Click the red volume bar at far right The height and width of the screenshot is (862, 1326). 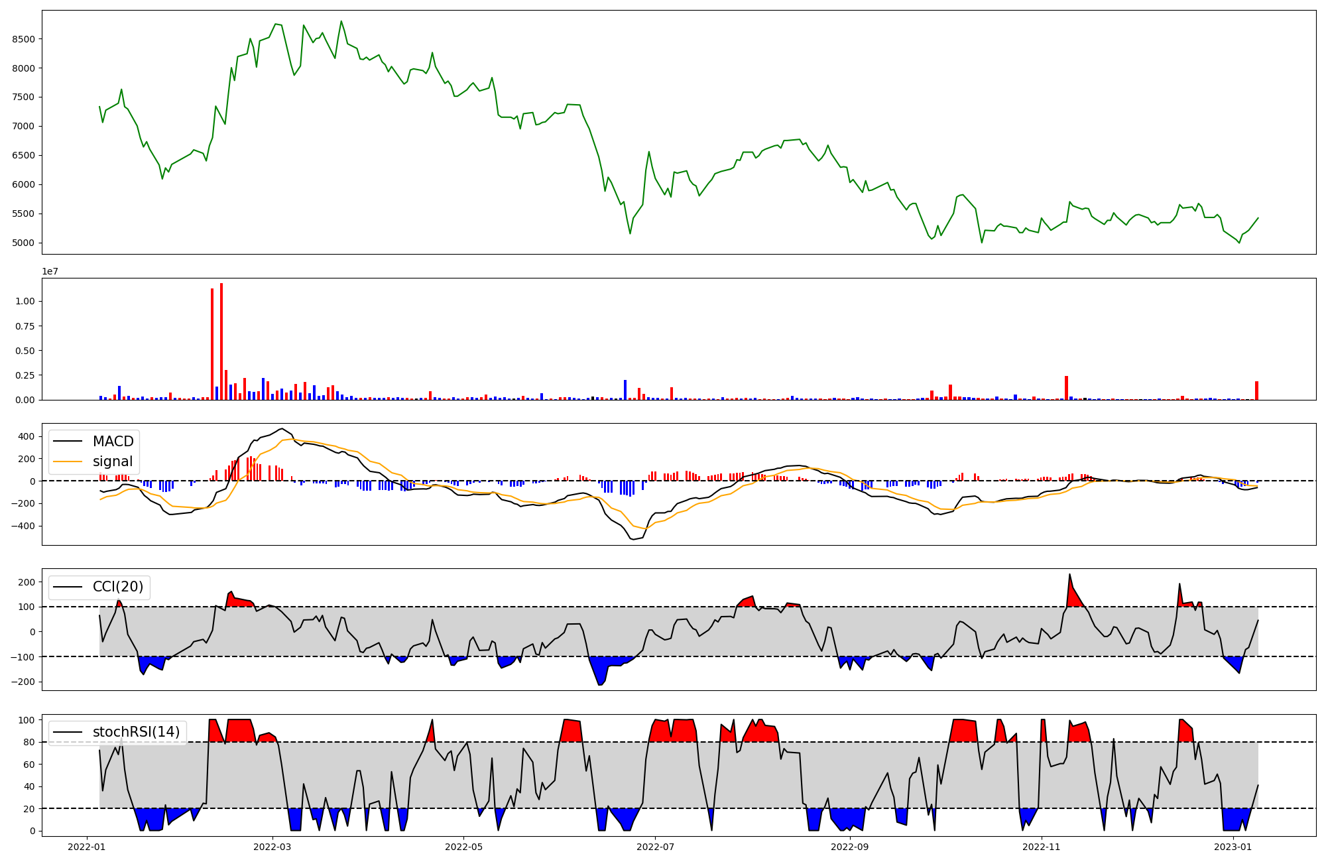[1256, 391]
